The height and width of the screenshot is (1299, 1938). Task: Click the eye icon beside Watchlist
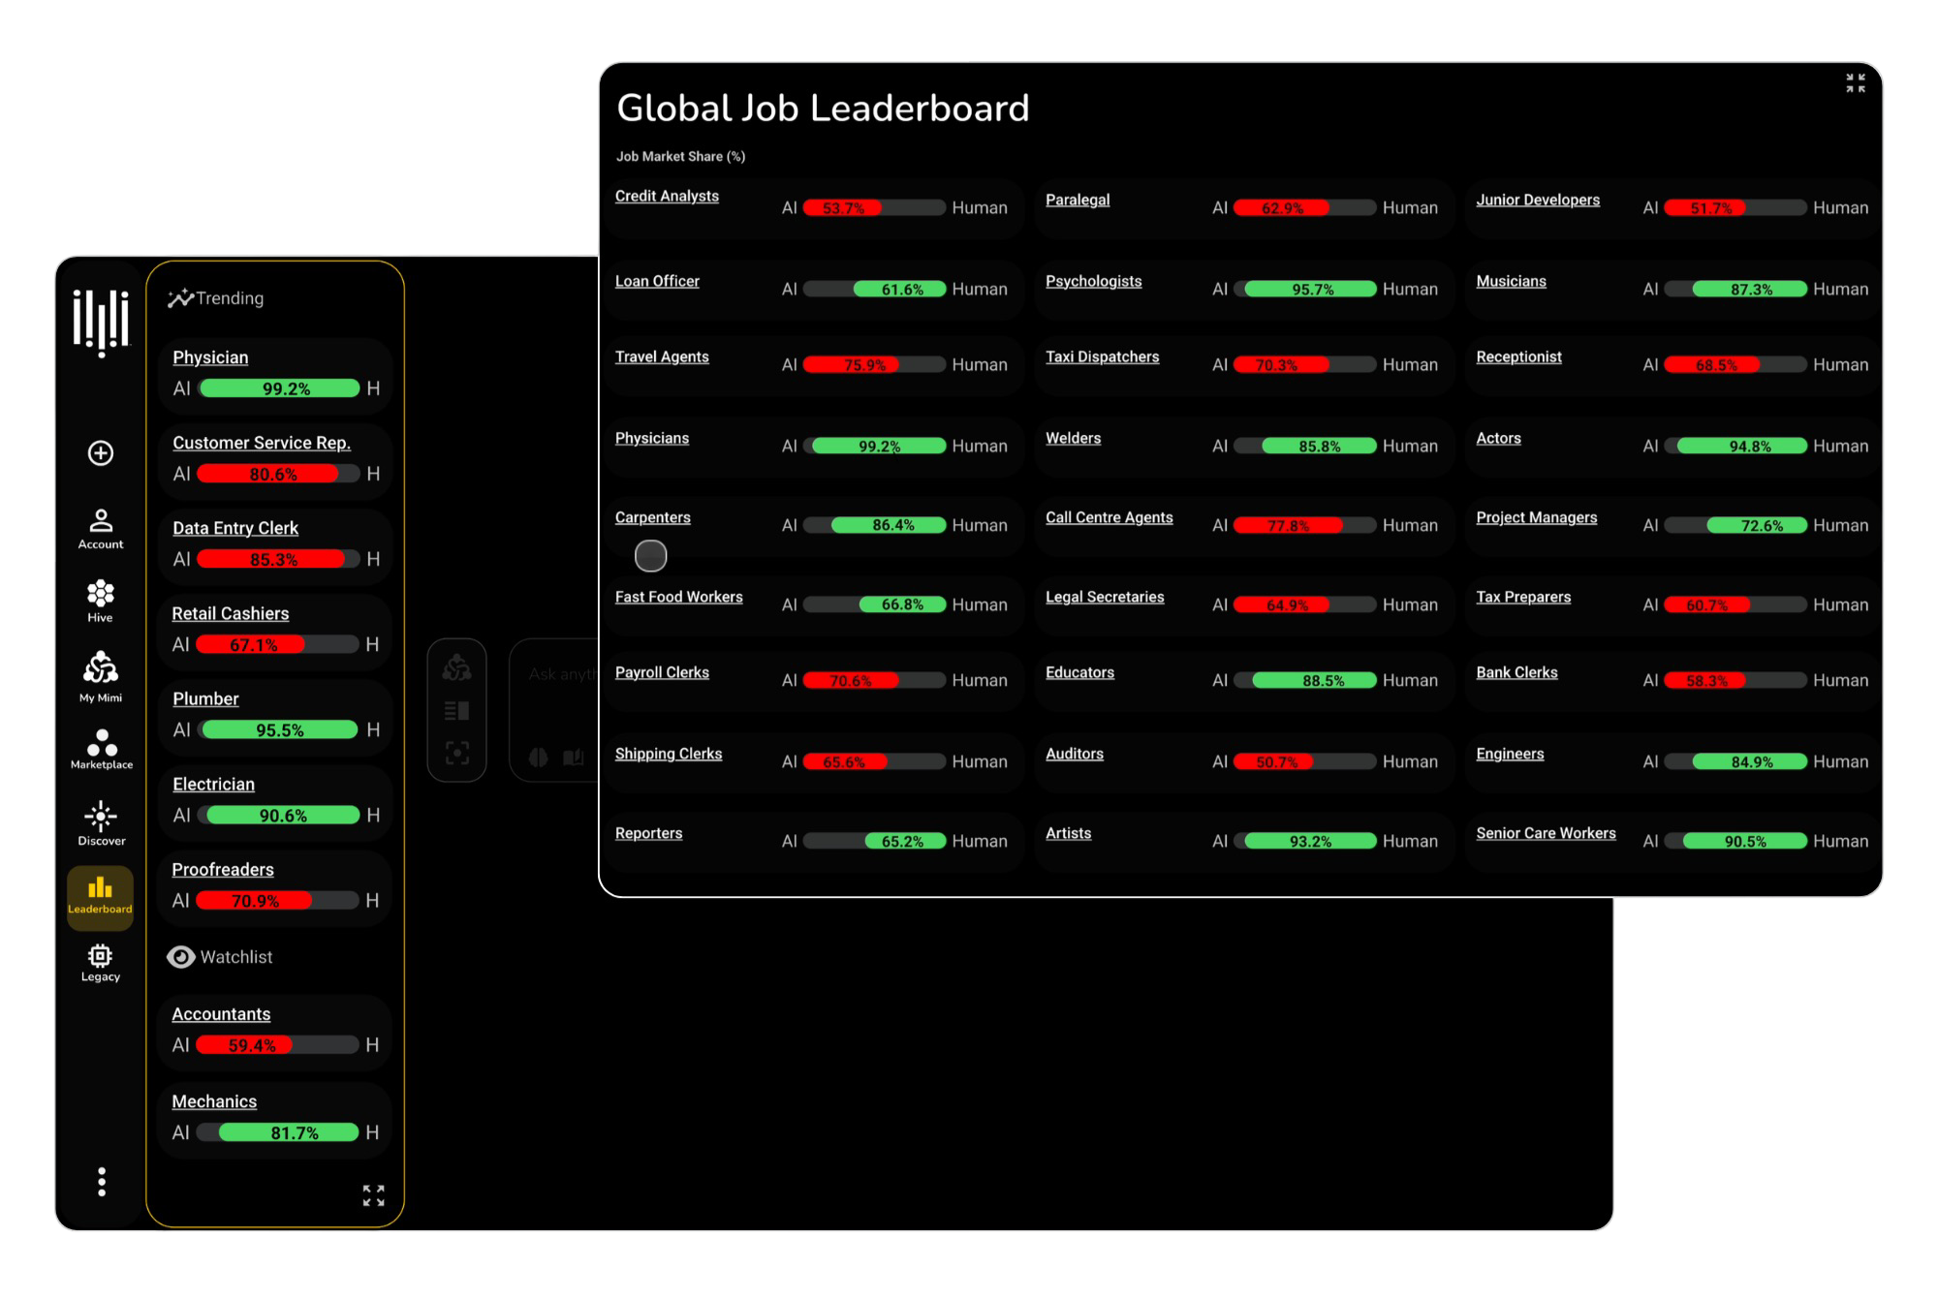180,957
